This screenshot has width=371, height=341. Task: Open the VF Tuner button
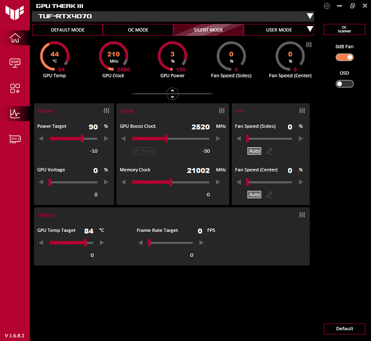(144, 151)
